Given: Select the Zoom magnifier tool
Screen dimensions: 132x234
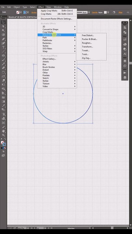Looking at the screenshot, I should coord(3,135).
